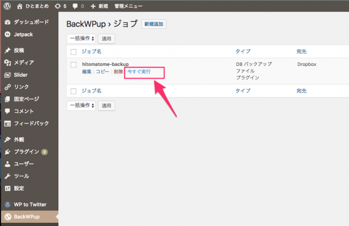Click the 今すぐ実行 run now link

[x=139, y=71]
